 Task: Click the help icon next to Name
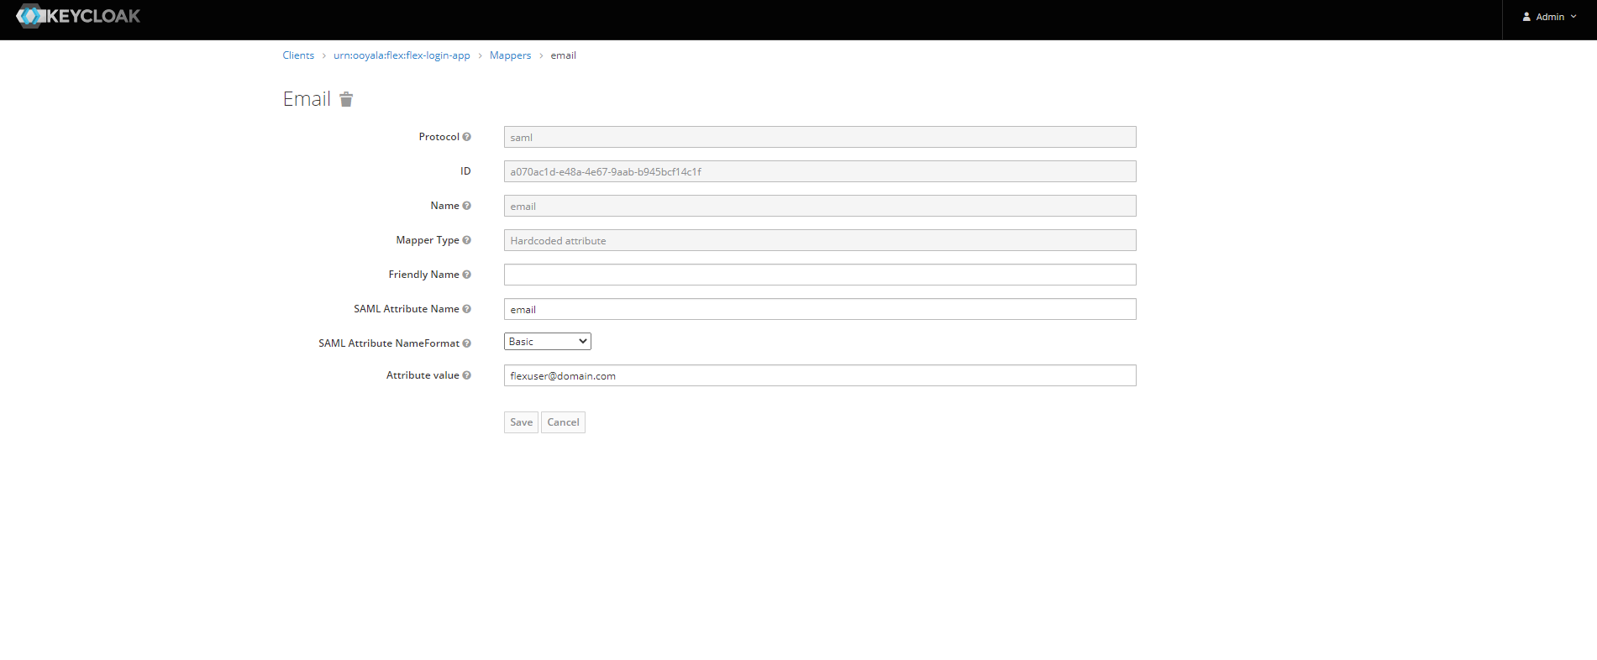click(x=467, y=206)
